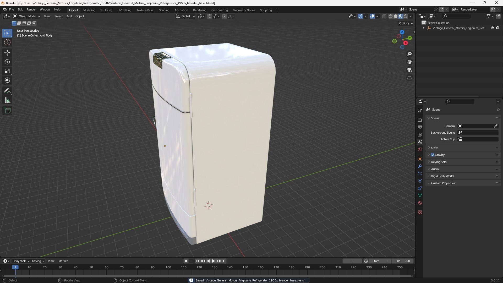This screenshot has width=503, height=283.
Task: Open the Object Data properties tab
Action: click(x=420, y=195)
